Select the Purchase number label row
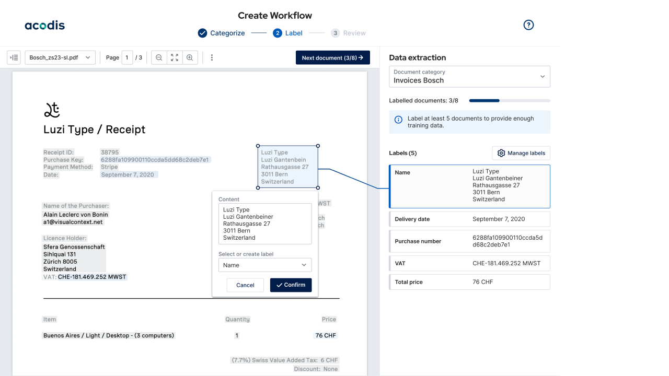The width and height of the screenshot is (669, 376). coord(469,241)
